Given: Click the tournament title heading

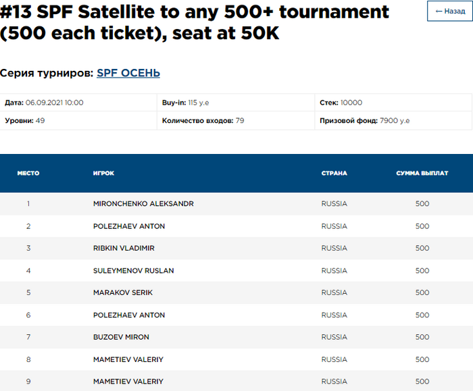Looking at the screenshot, I should coord(196,22).
